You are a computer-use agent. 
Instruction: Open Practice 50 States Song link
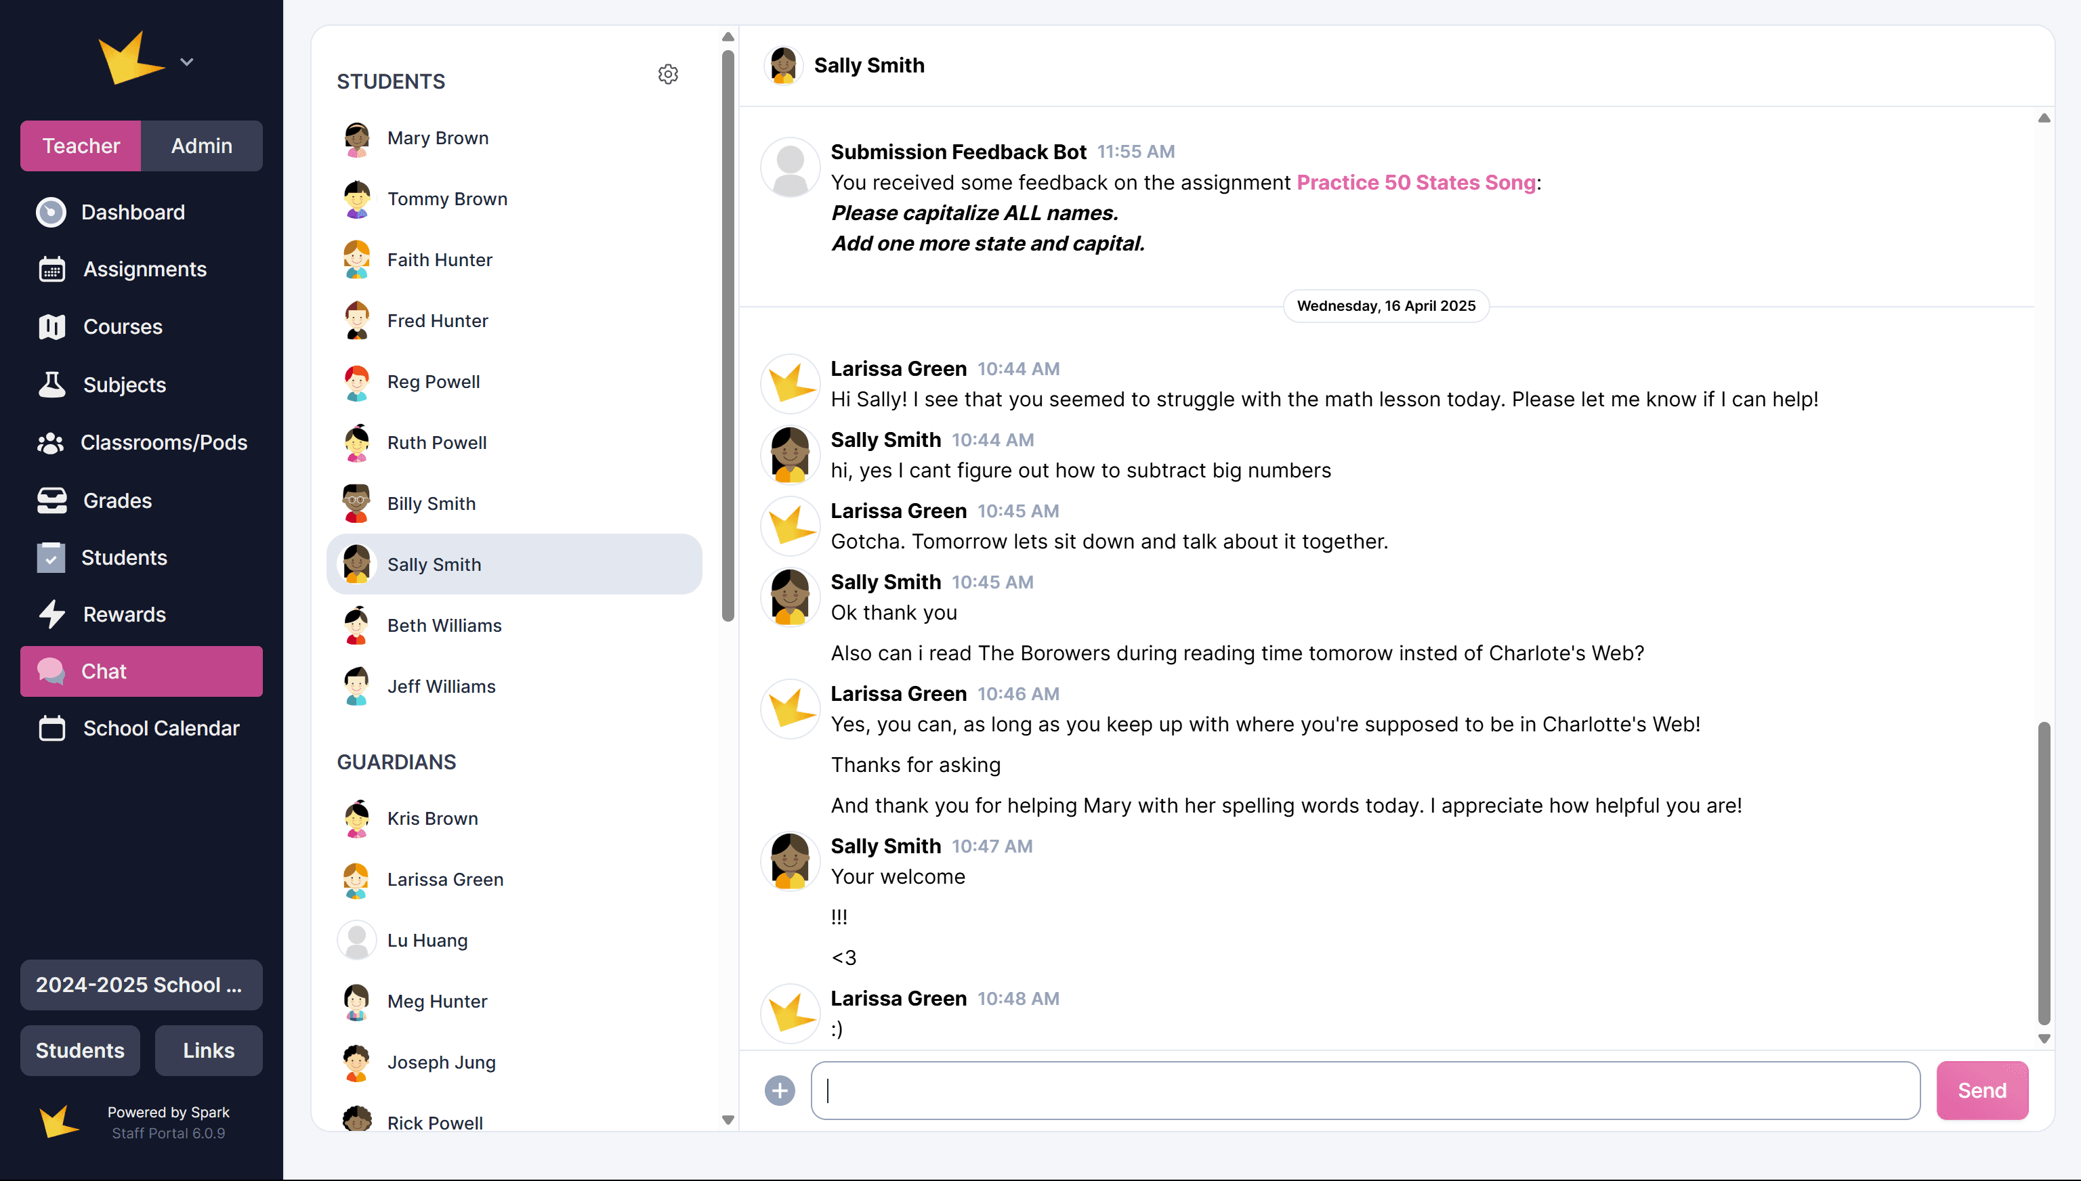pyautogui.click(x=1416, y=183)
